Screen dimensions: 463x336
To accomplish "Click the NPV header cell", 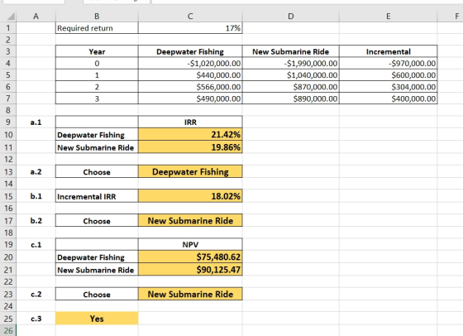I will [190, 244].
